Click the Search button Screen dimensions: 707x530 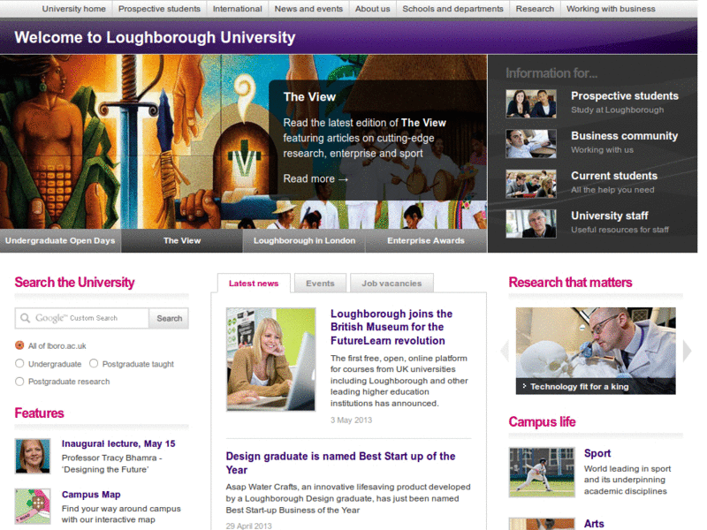170,318
